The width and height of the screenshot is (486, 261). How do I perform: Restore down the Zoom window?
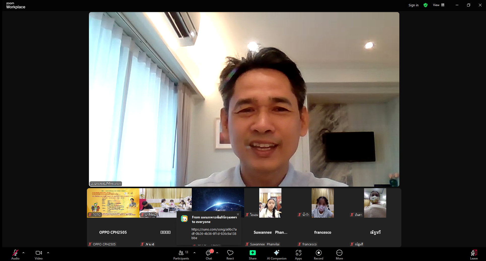pos(469,5)
